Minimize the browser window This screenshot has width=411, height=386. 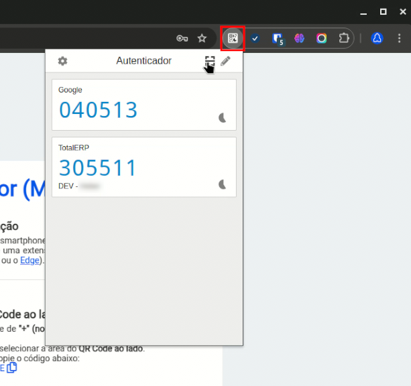click(363, 12)
